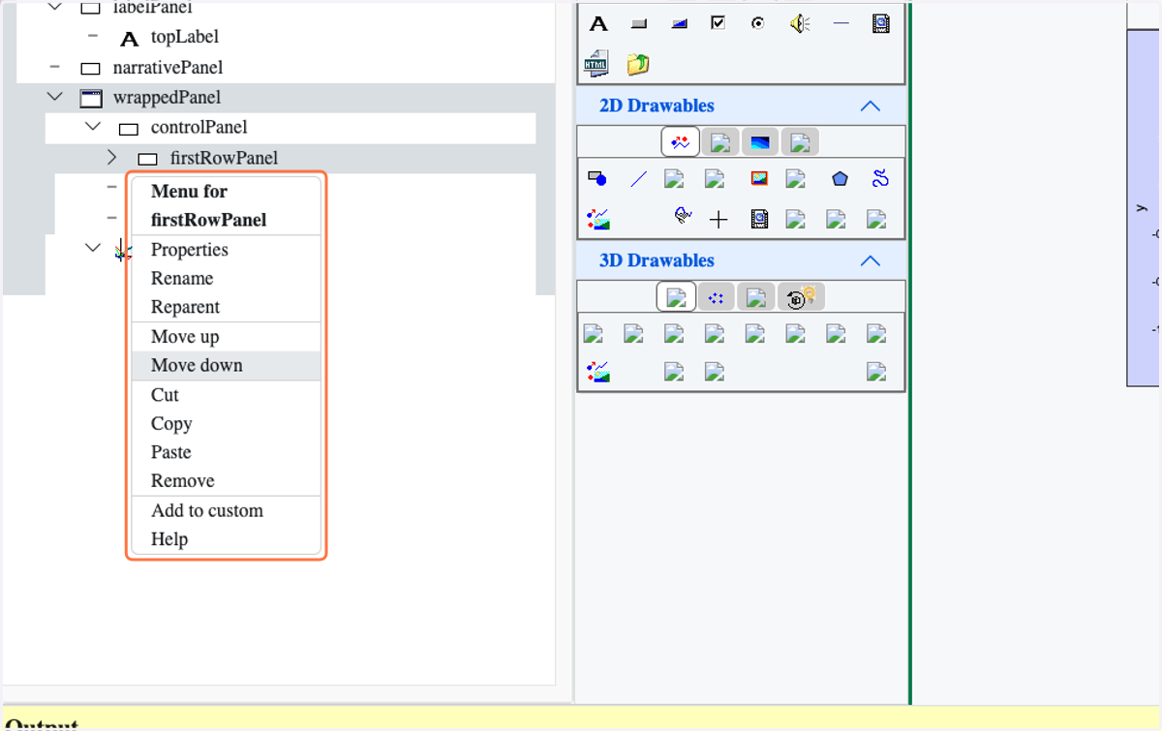Click the topLabel 'A' icon in tree

[129, 39]
